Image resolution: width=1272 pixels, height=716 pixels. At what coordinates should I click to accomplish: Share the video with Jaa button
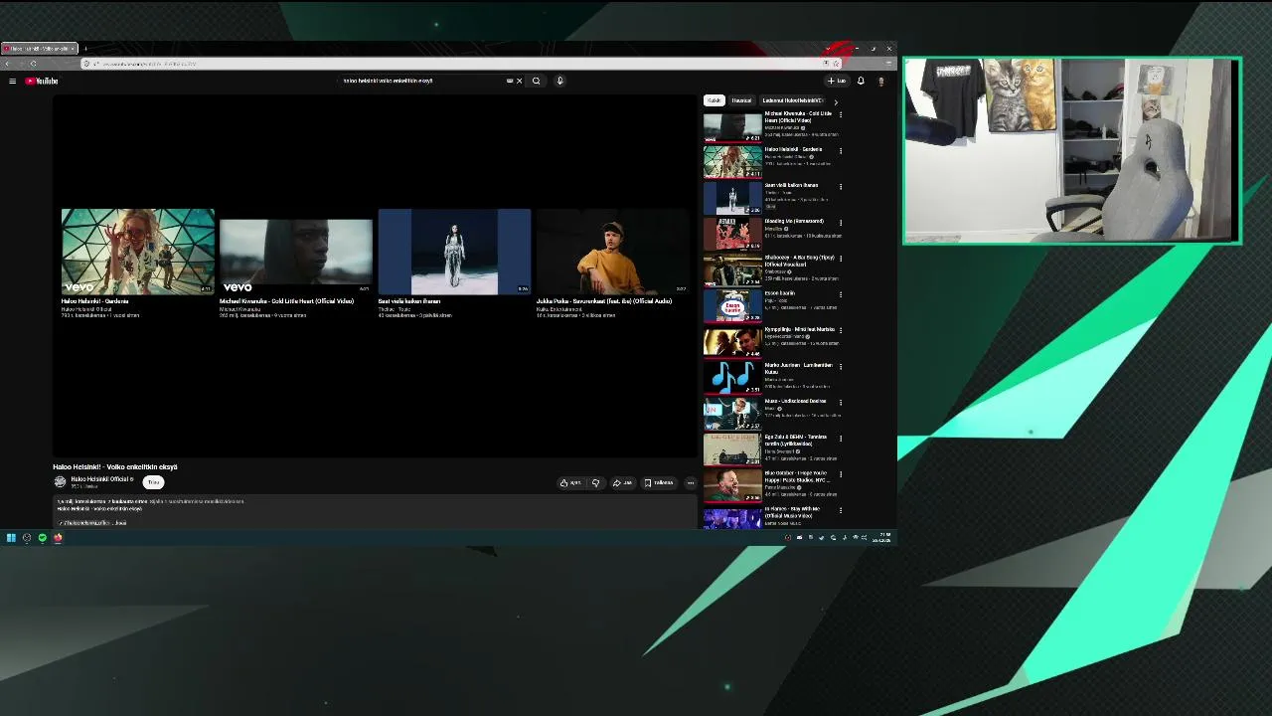[x=623, y=483]
